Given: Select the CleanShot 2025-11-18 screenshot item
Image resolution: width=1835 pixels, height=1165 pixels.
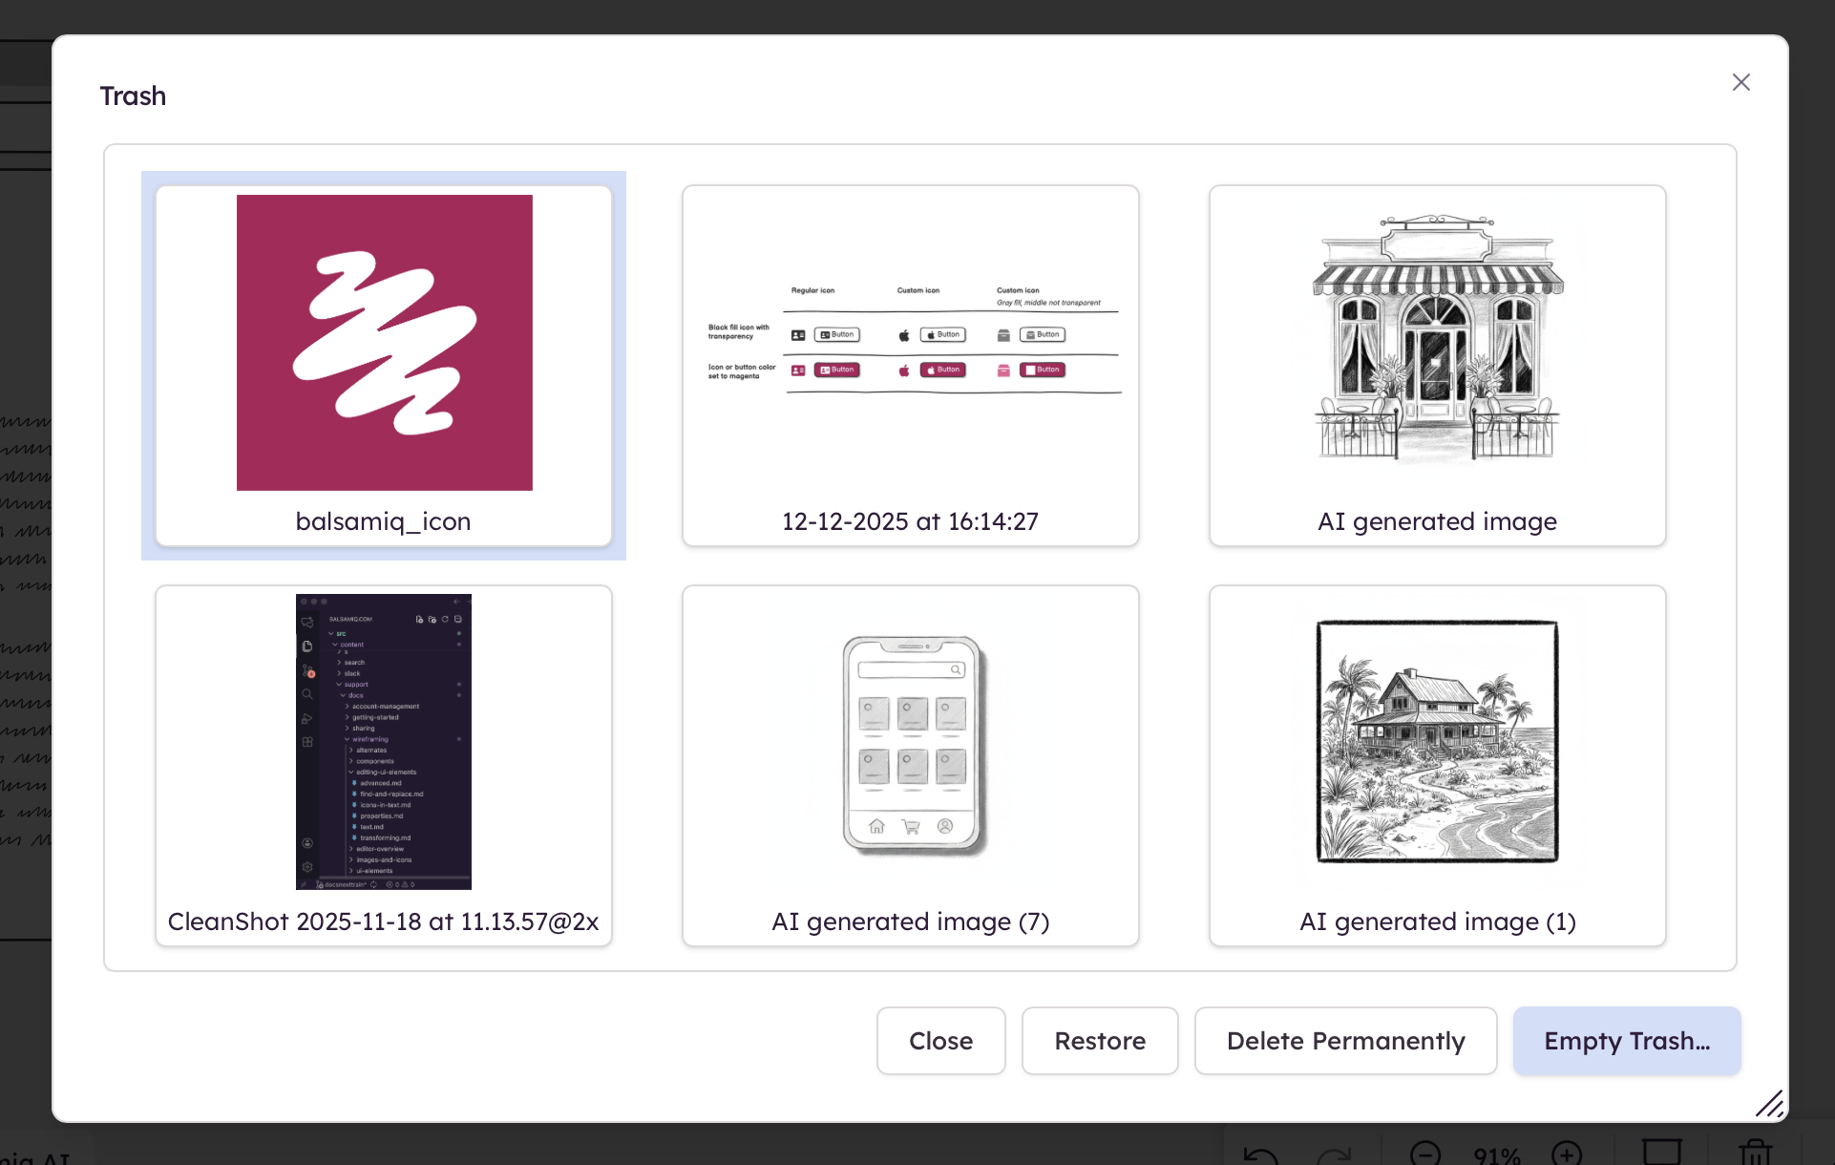Looking at the screenshot, I should pos(384,766).
